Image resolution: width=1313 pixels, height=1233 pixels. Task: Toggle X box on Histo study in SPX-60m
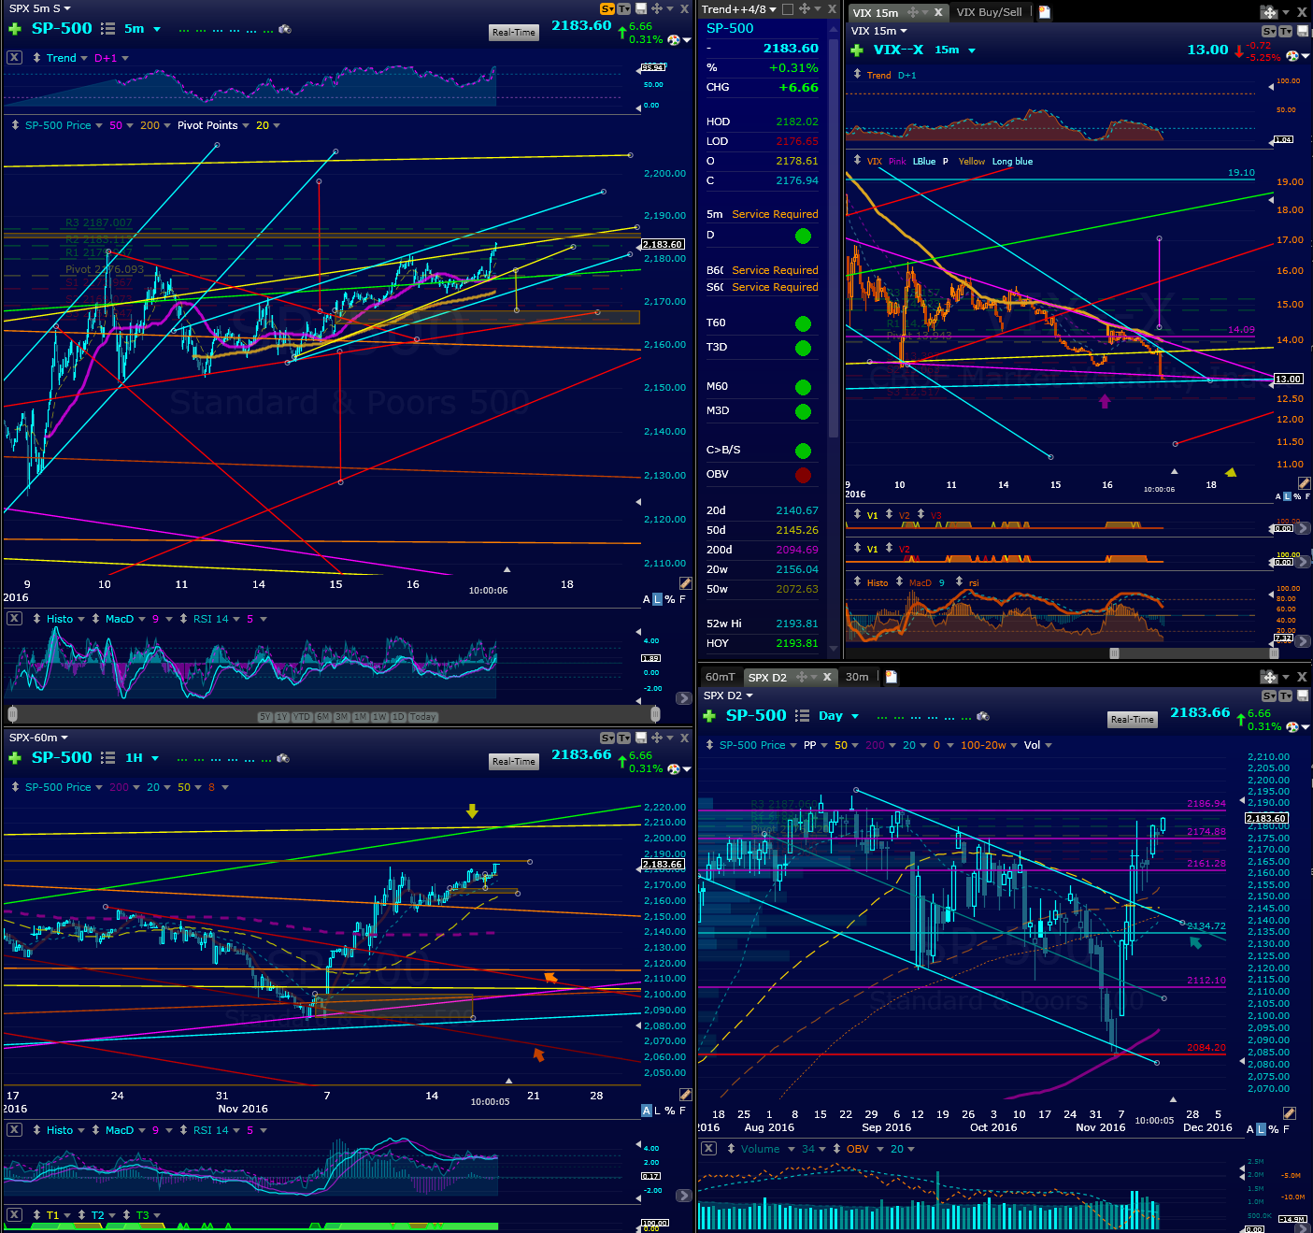(x=14, y=1130)
